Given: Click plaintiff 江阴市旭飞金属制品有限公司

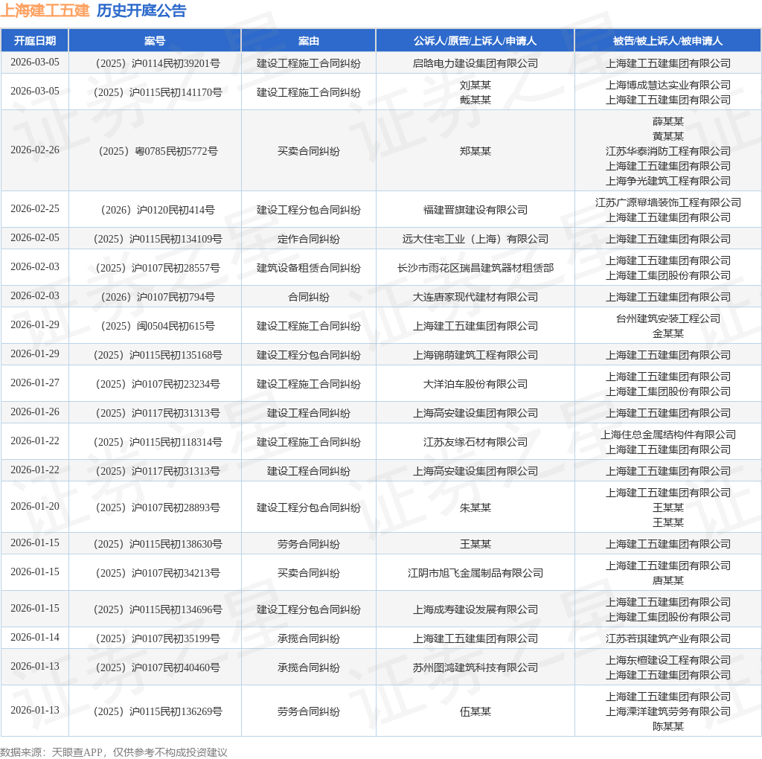Looking at the screenshot, I should pos(476,574).
